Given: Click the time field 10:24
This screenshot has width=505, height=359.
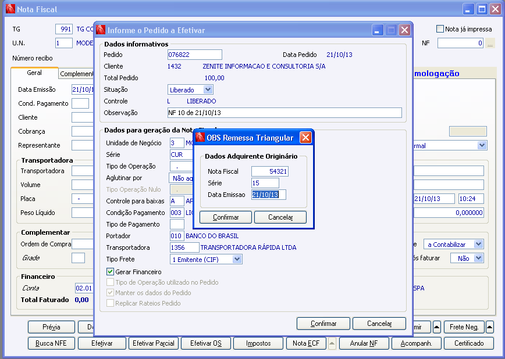Looking at the screenshot, I should [x=471, y=199].
